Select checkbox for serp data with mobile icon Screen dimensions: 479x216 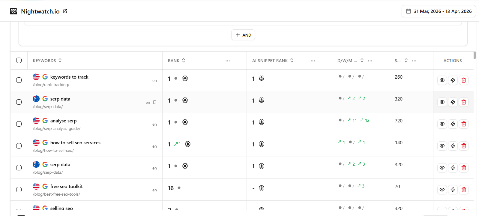pyautogui.click(x=19, y=102)
